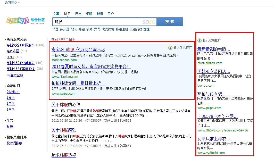
Task: Go to the 群组 tab
Action: click(100, 14)
